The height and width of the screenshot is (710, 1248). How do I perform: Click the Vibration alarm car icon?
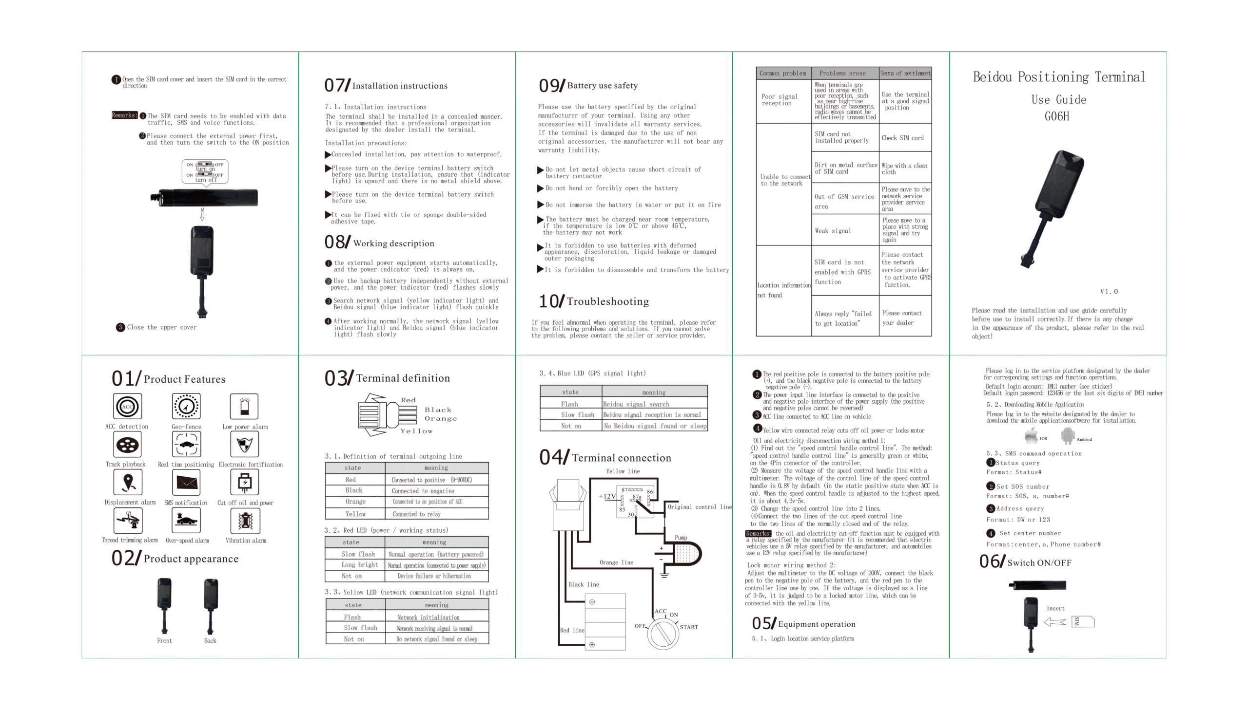[x=245, y=520]
